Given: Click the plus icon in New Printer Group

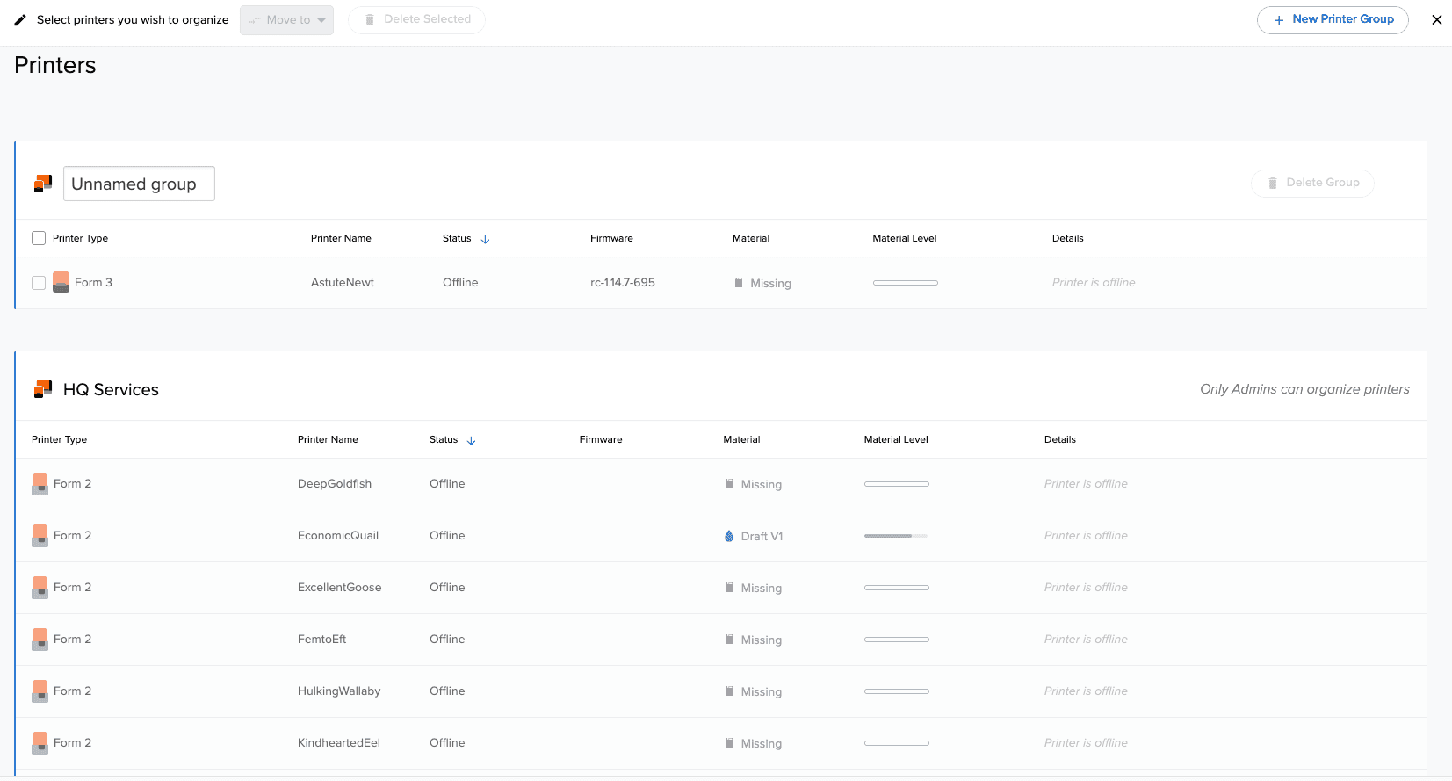Looking at the screenshot, I should tap(1279, 19).
